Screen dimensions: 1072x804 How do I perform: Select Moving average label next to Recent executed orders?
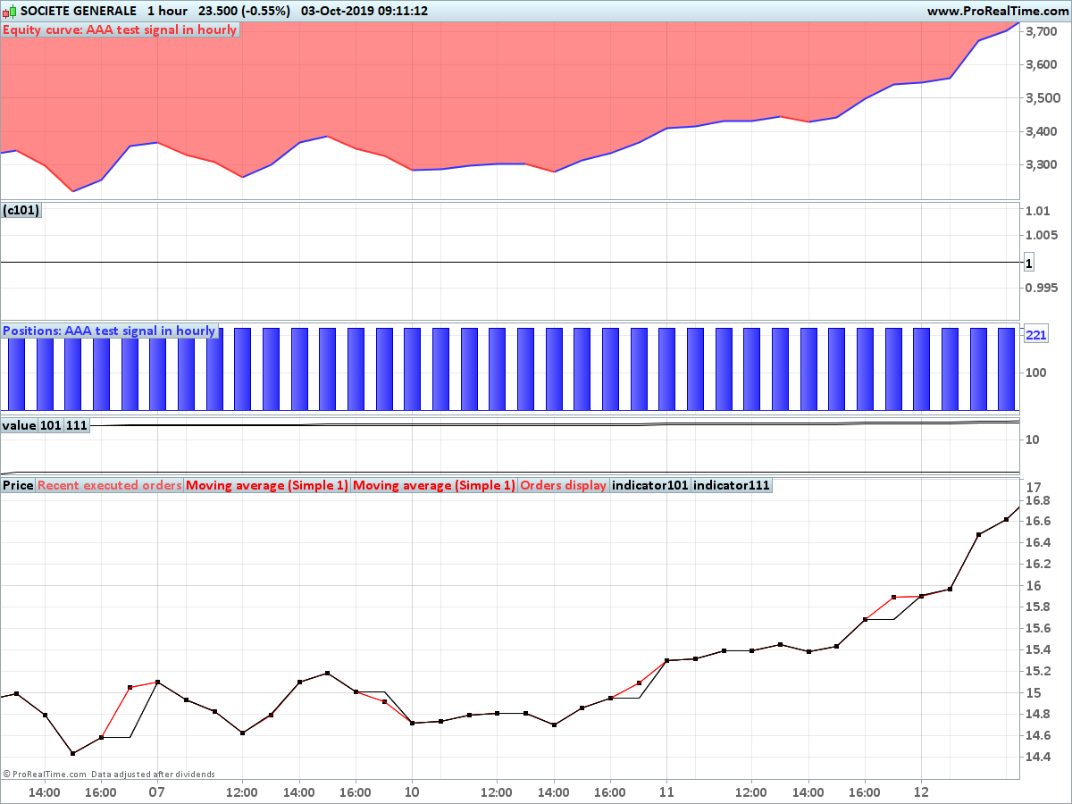click(267, 485)
